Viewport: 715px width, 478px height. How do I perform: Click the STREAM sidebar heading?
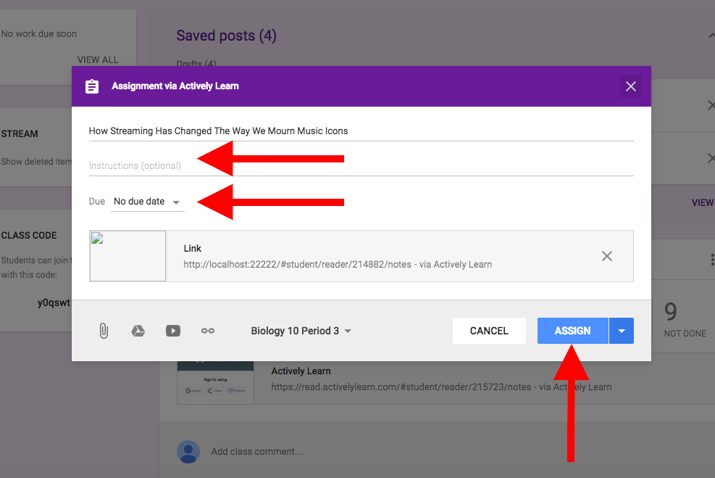(20, 133)
